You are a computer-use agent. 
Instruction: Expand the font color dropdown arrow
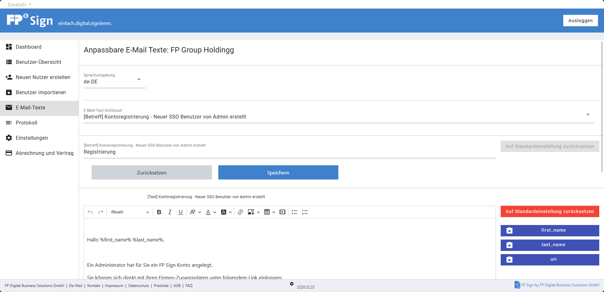click(215, 212)
